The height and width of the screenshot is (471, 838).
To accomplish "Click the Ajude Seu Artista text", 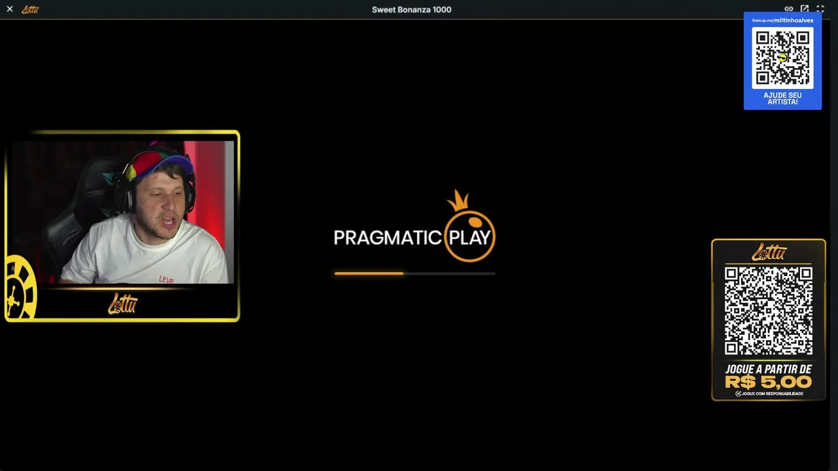I will pos(782,99).
